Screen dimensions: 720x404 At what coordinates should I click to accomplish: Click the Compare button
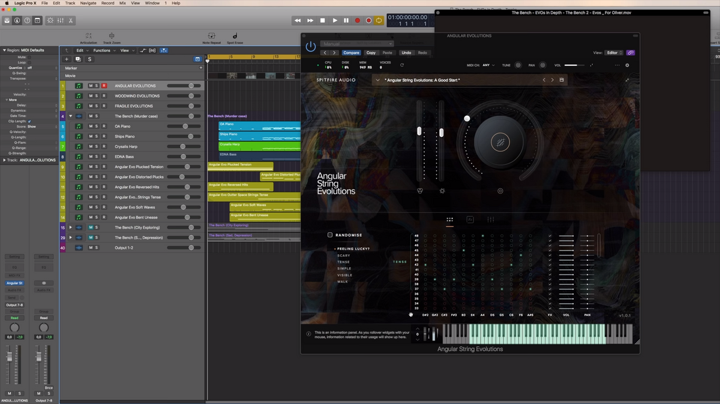pyautogui.click(x=351, y=53)
